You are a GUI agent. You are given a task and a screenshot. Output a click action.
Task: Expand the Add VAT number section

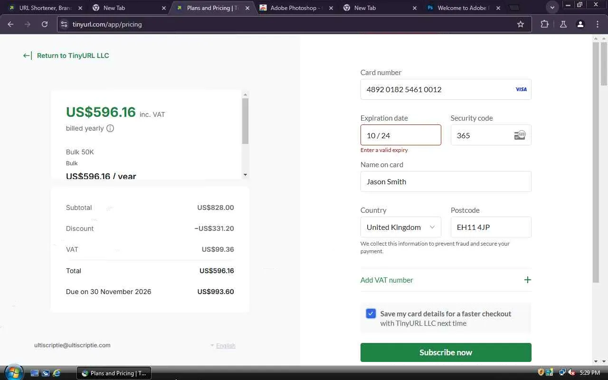446,280
